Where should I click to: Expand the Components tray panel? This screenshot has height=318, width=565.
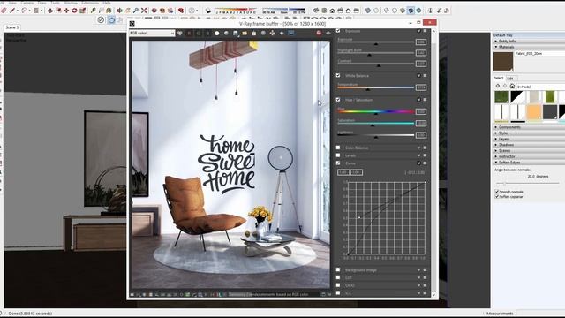(529, 127)
